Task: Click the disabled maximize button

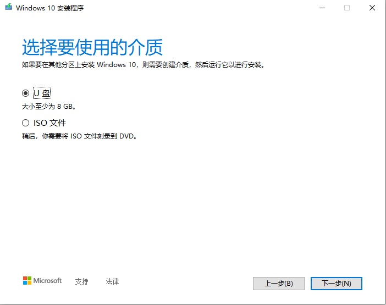Action: [x=347, y=8]
